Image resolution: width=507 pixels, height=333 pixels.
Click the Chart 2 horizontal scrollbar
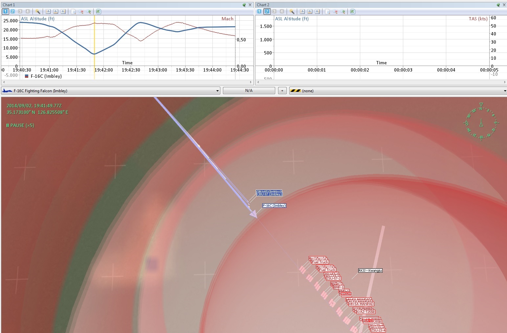tap(381, 82)
